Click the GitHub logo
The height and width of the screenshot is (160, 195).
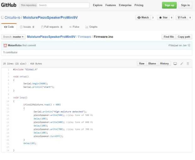[8, 5]
